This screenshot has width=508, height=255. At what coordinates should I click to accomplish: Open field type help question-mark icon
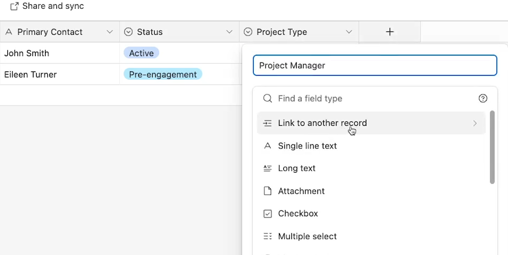point(483,98)
